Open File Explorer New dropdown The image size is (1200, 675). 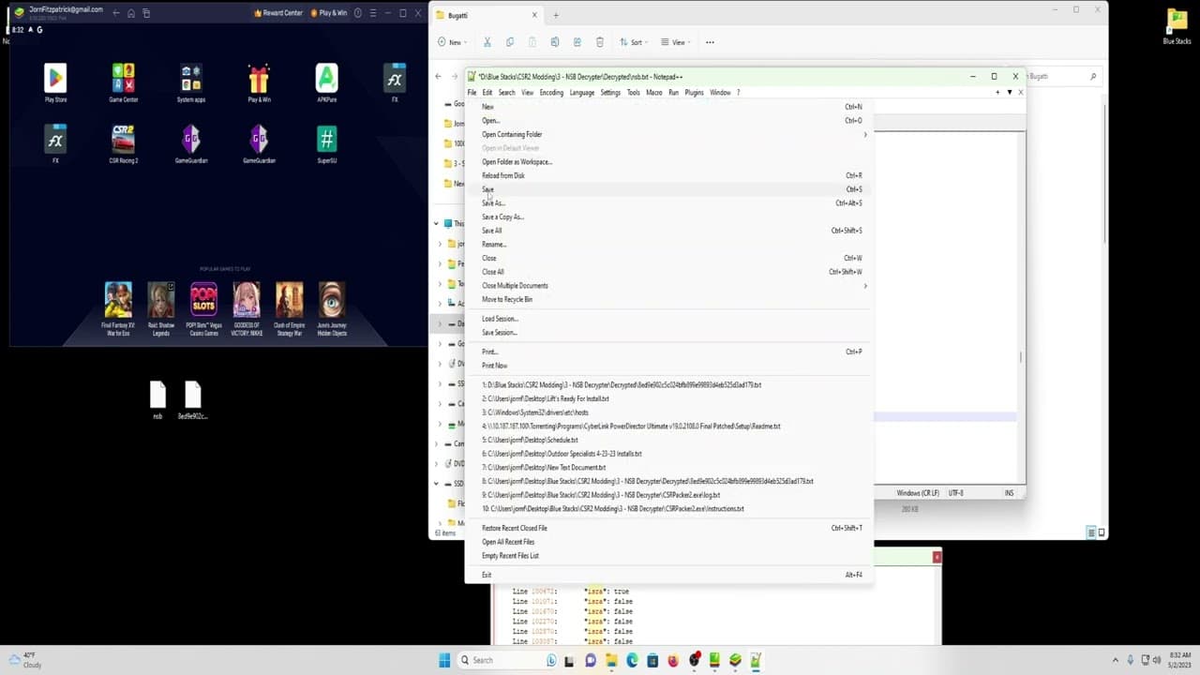pyautogui.click(x=451, y=42)
